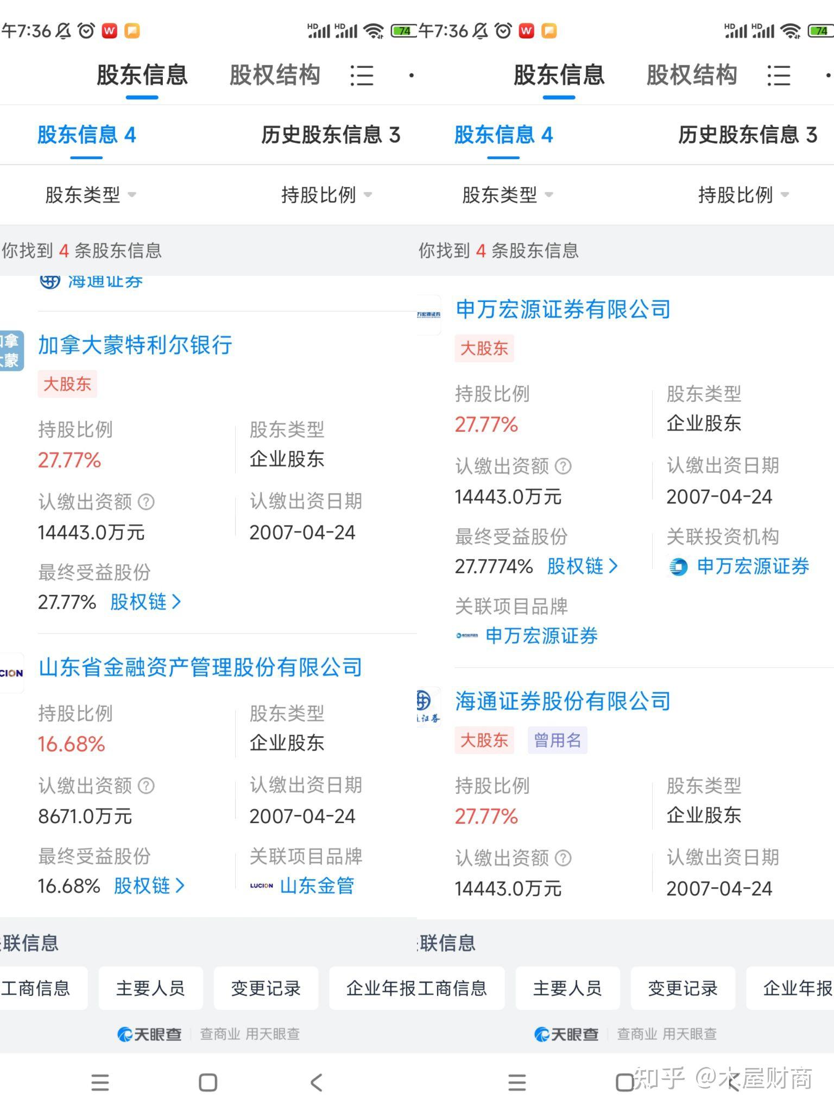The height and width of the screenshot is (1112, 834).
Task: Tap WPS app icon in left status bar
Action: [x=110, y=31]
